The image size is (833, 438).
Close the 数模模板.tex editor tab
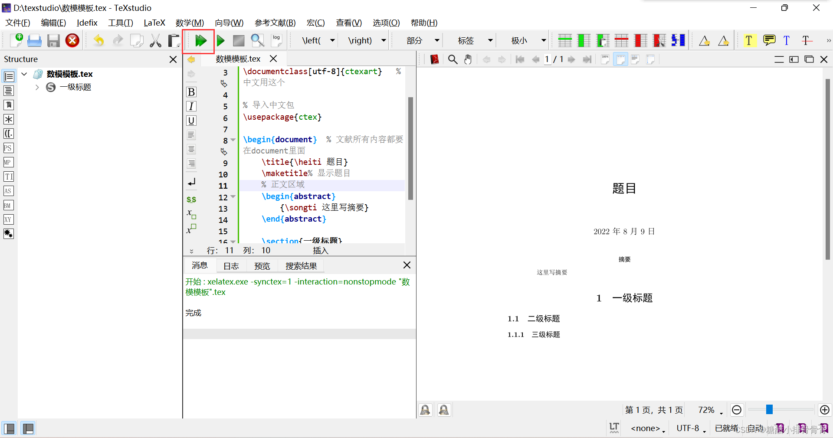click(273, 59)
